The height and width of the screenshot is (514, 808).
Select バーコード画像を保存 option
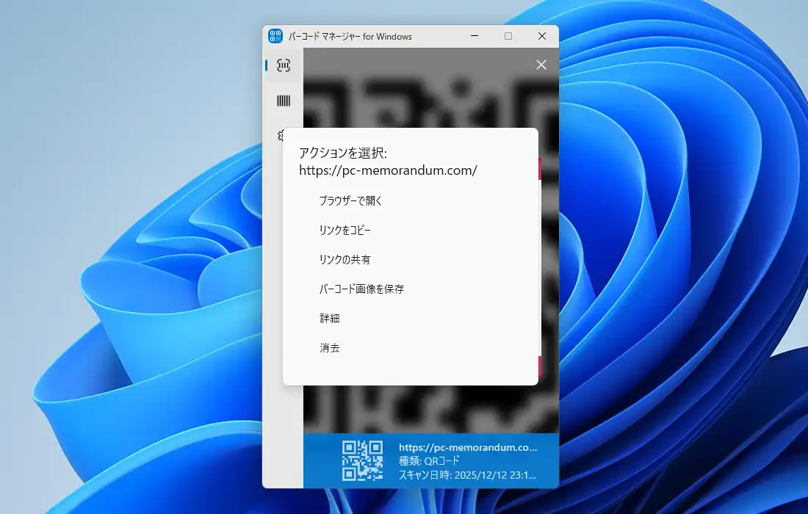point(361,289)
